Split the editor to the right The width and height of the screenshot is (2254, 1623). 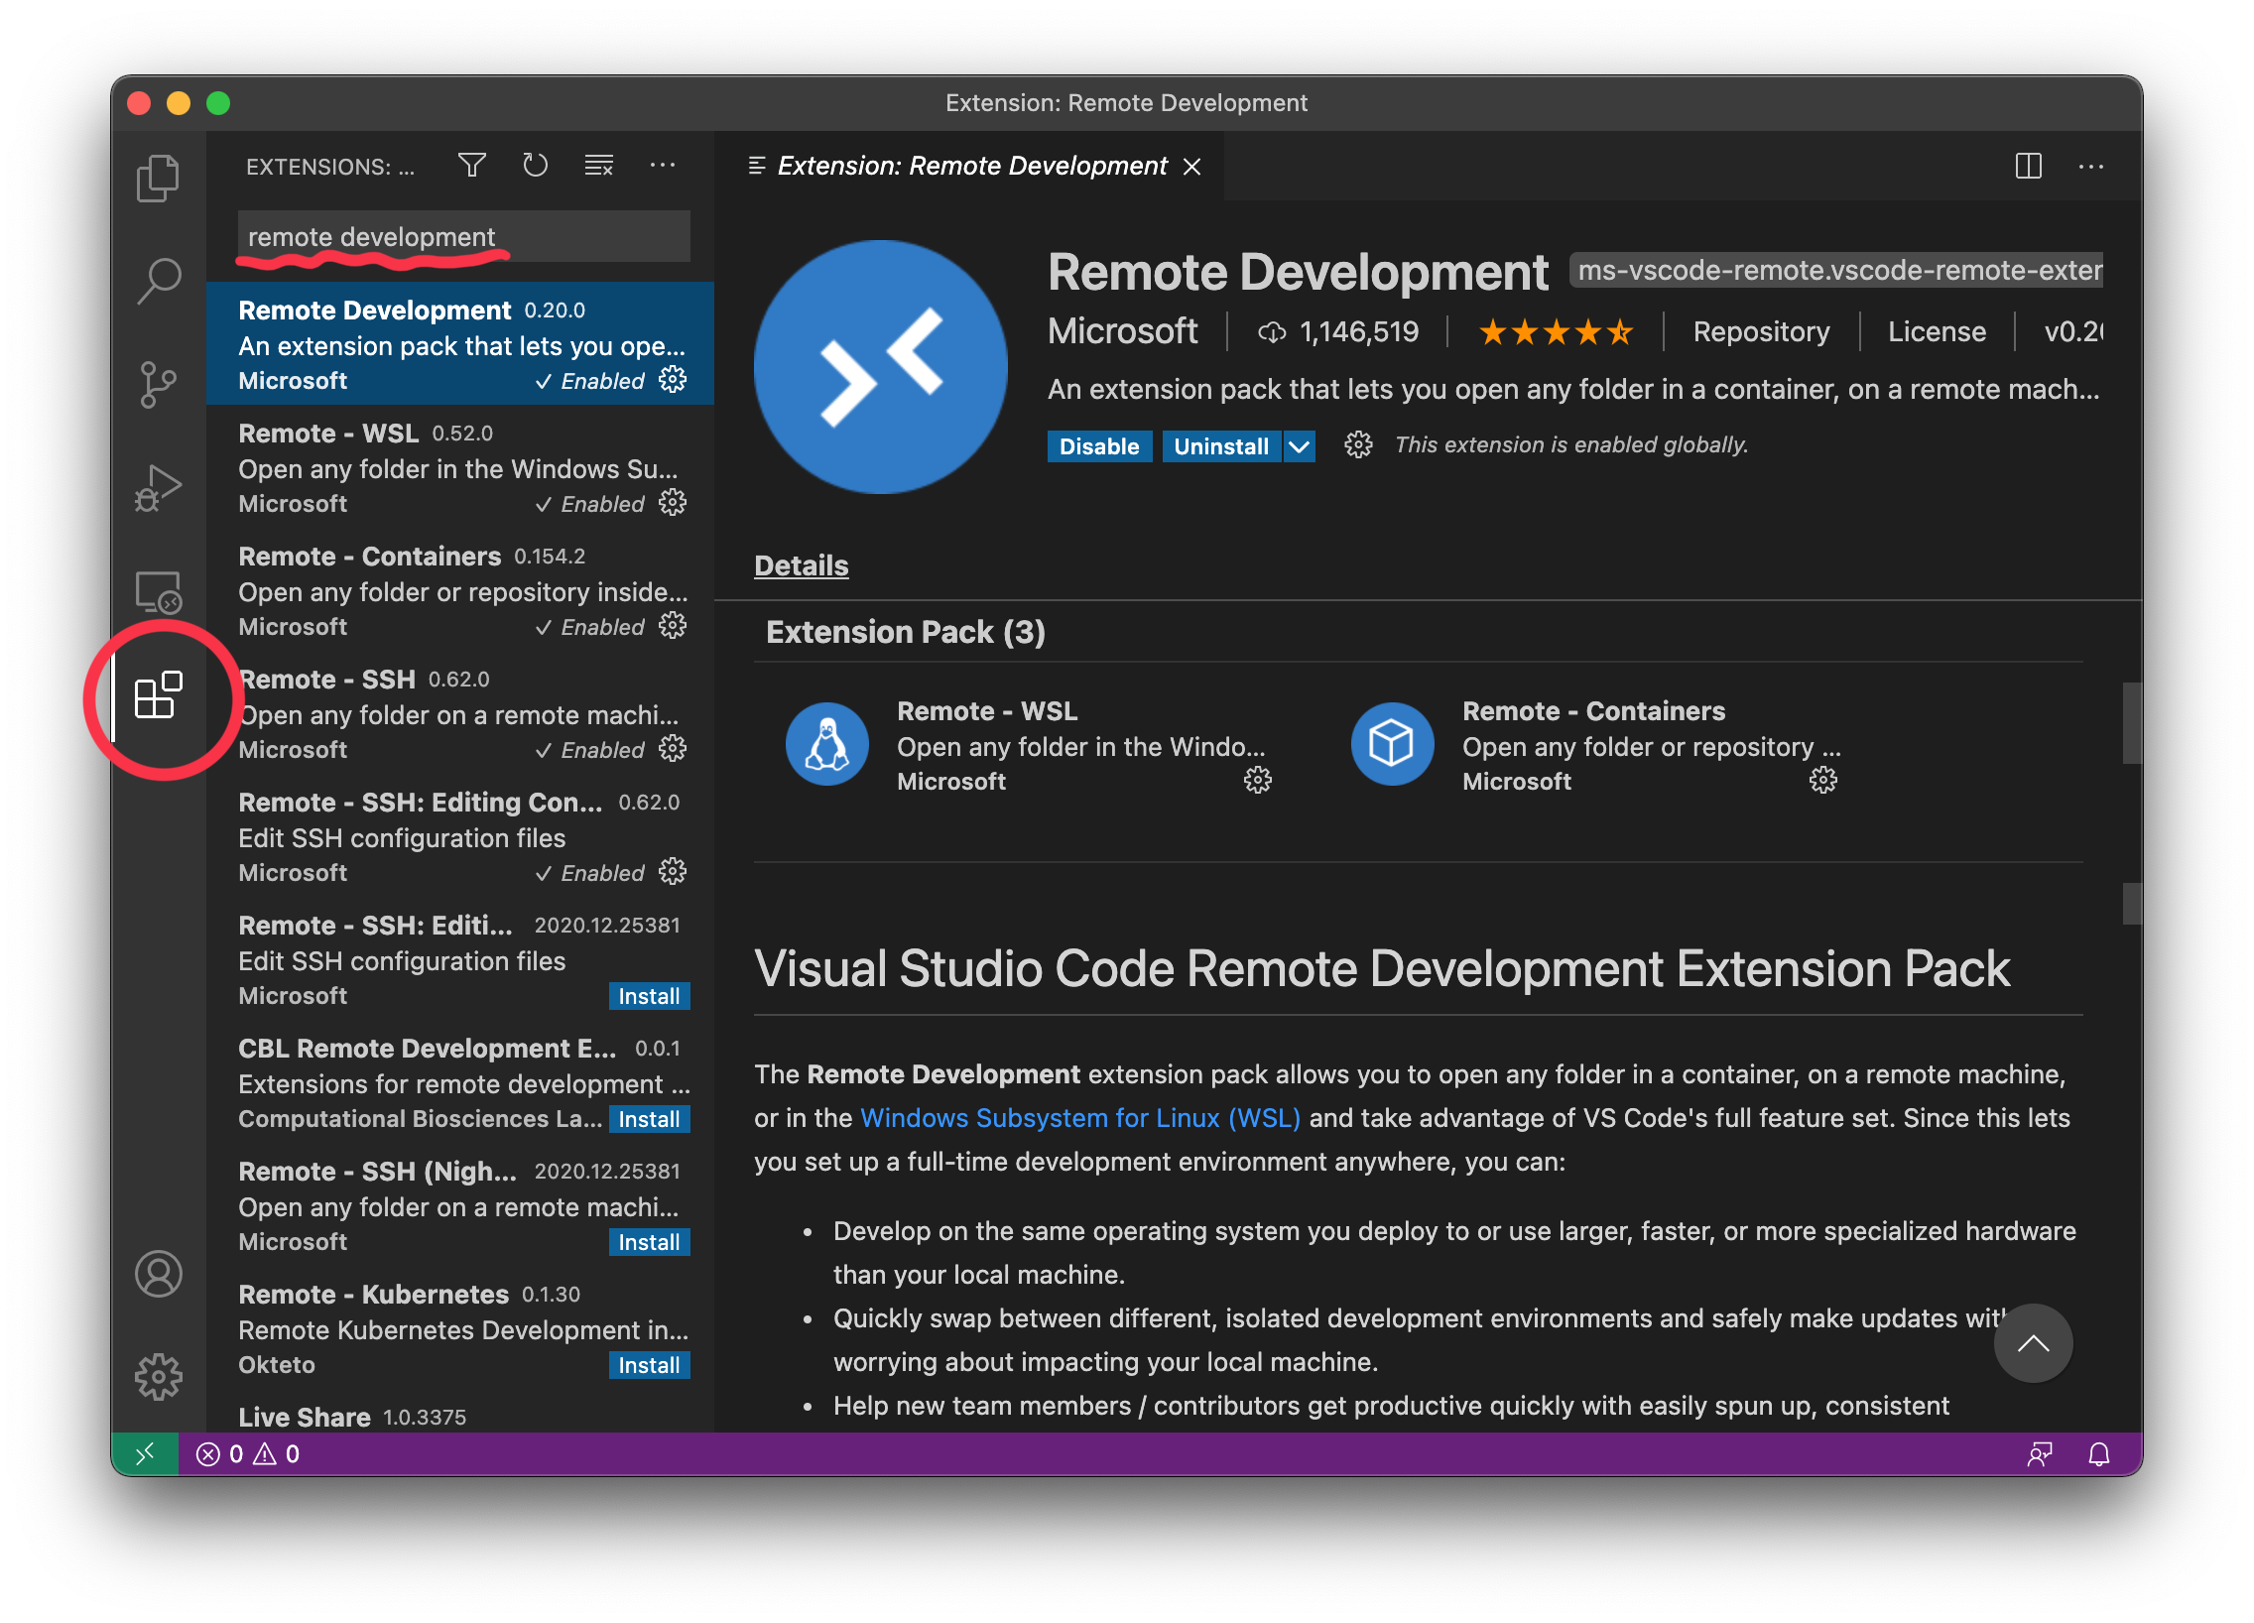(x=2029, y=166)
